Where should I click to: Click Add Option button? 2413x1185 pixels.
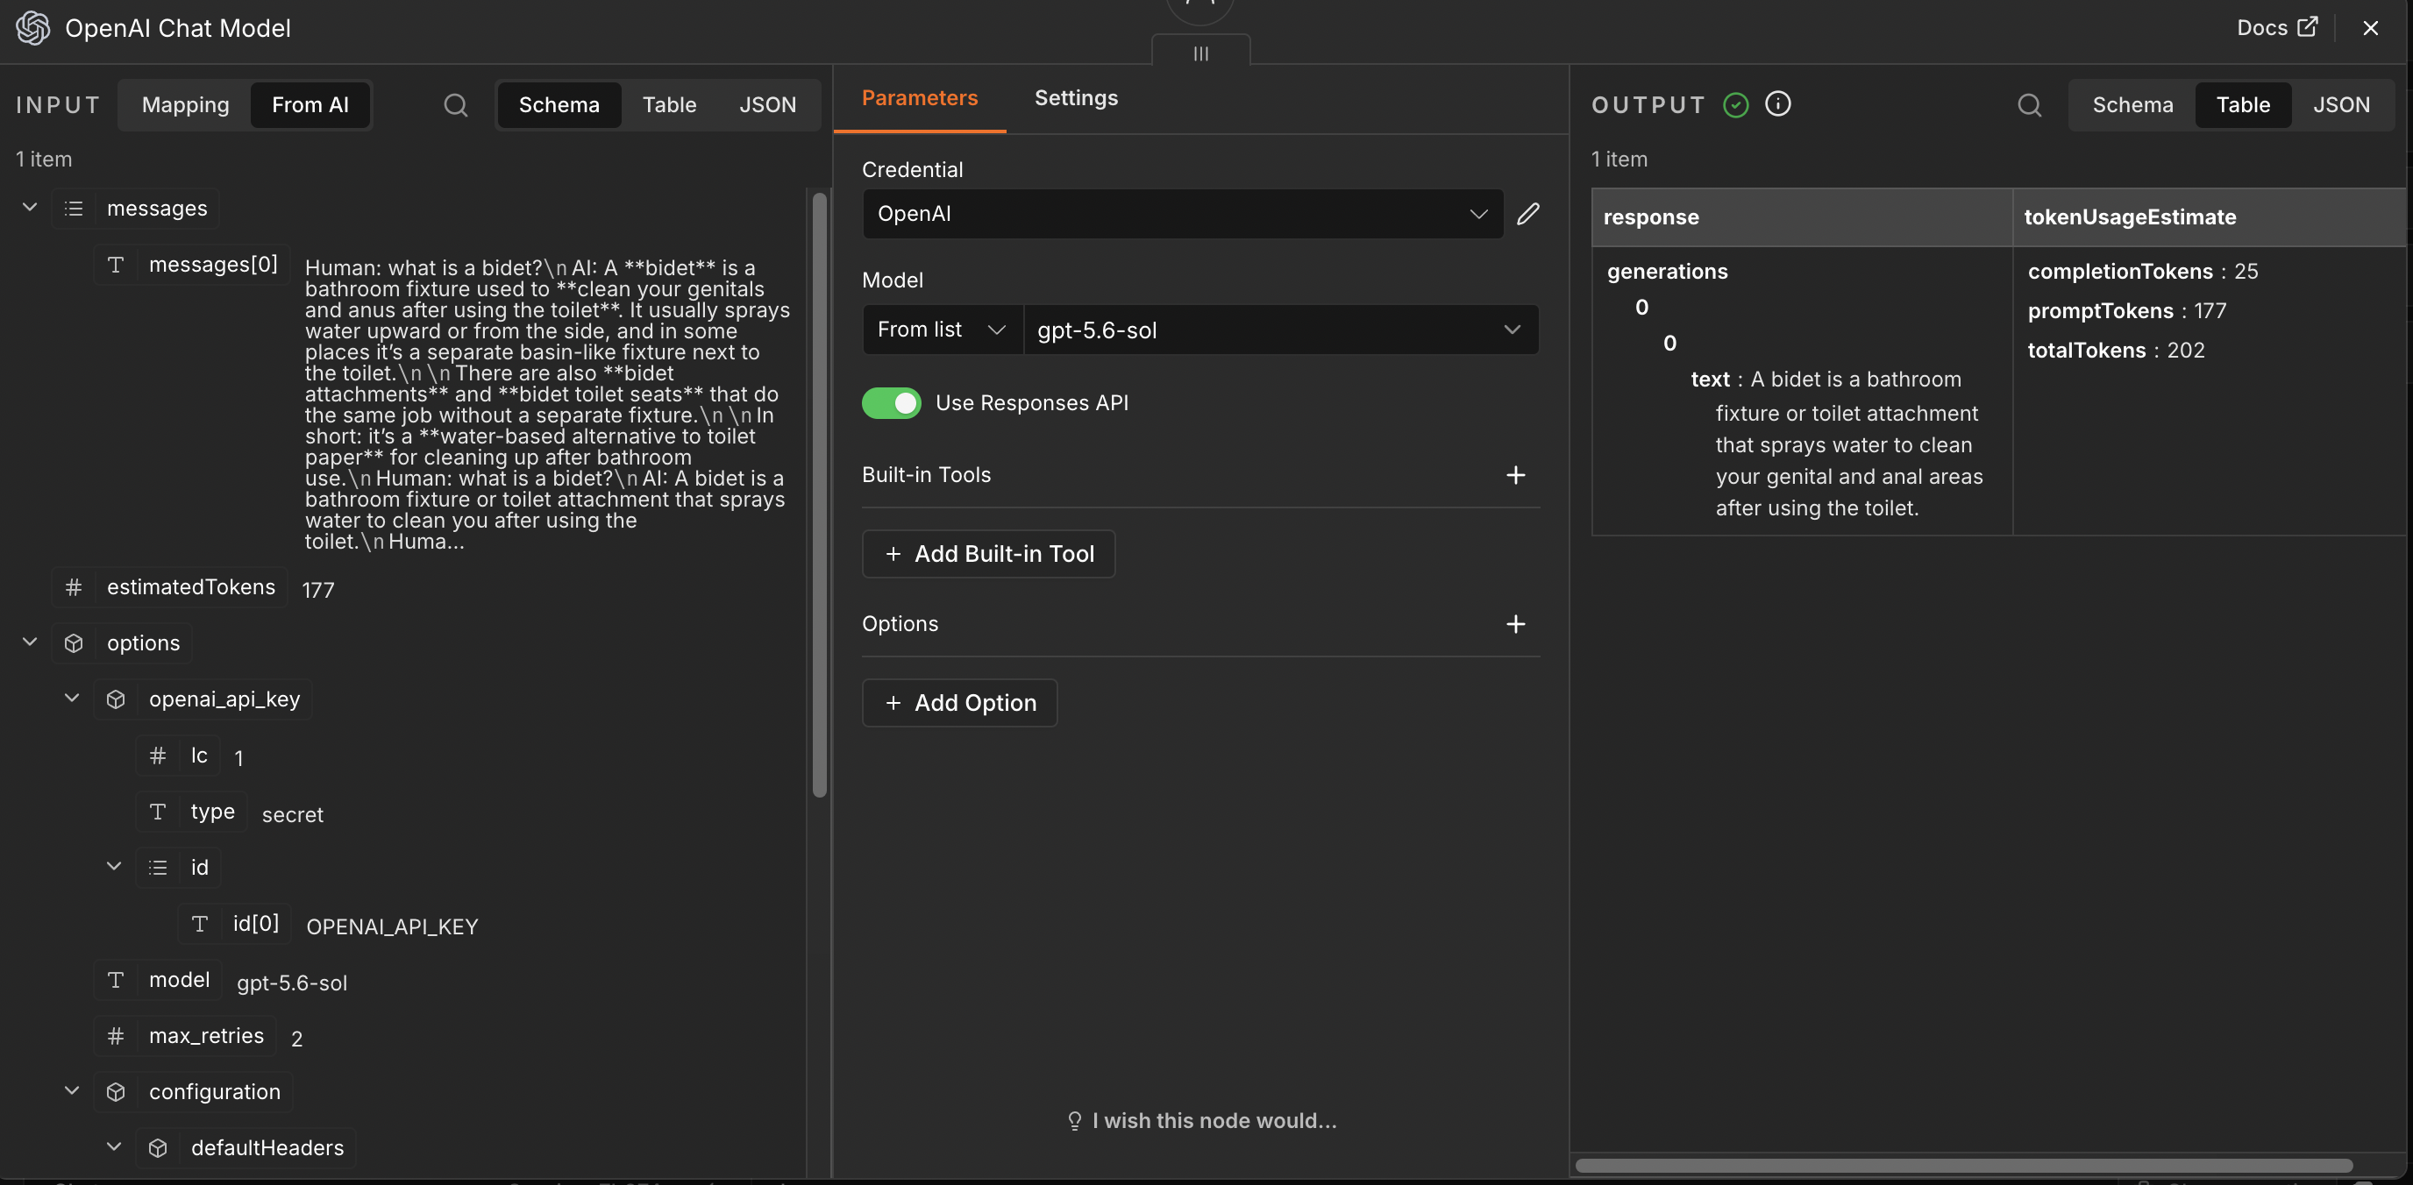pos(959,703)
